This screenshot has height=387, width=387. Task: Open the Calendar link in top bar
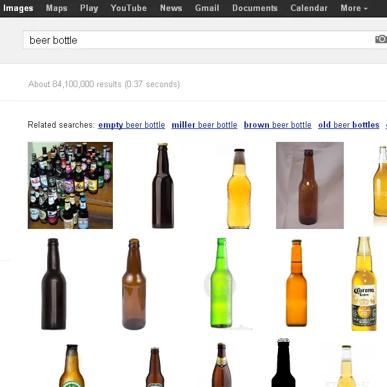tap(309, 8)
